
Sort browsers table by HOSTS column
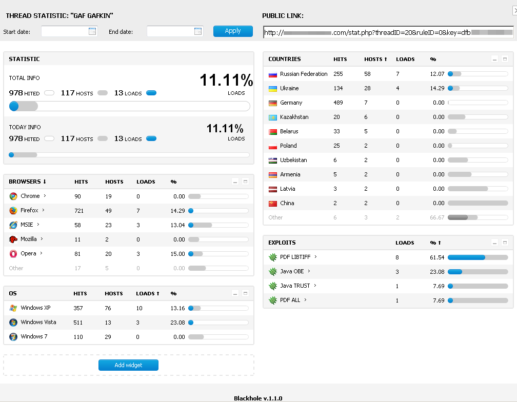pos(114,182)
